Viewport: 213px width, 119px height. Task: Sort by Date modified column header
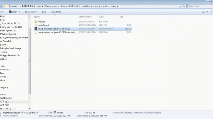[x=85, y=17]
